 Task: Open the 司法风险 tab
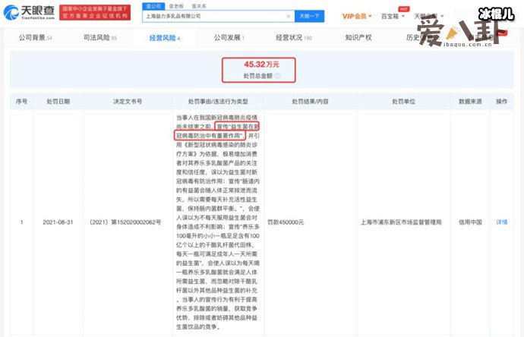[x=100, y=37]
